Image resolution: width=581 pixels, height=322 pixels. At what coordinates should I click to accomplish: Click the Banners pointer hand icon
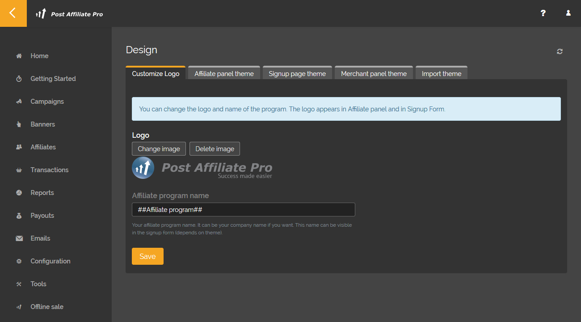[x=19, y=124]
